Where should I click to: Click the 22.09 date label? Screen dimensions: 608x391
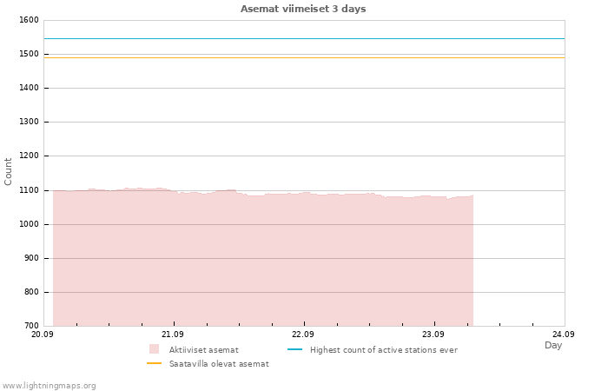tap(303, 335)
